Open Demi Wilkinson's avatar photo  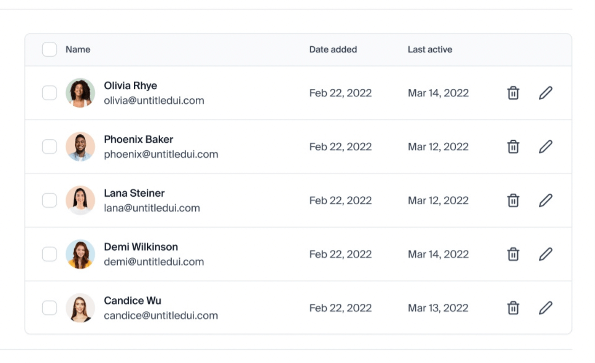pos(80,254)
